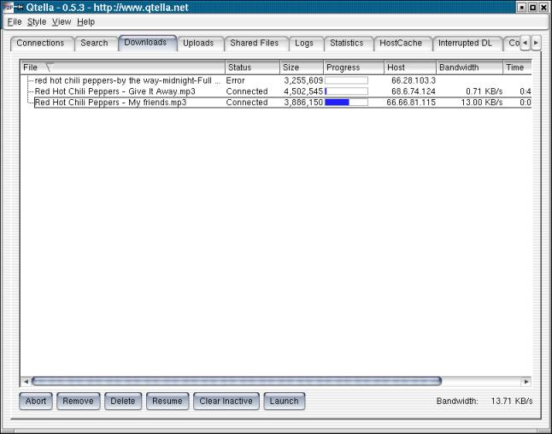This screenshot has width=552, height=434.
Task: Click the Remove button
Action: [78, 402]
